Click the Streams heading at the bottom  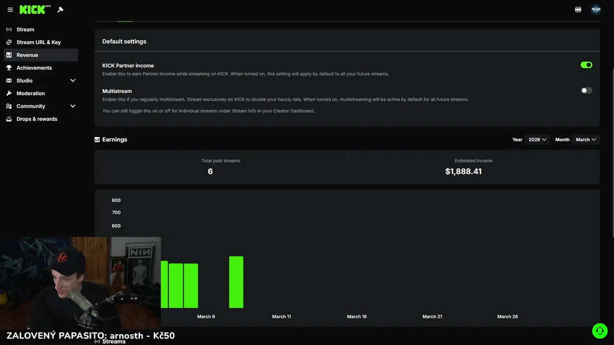pos(114,341)
